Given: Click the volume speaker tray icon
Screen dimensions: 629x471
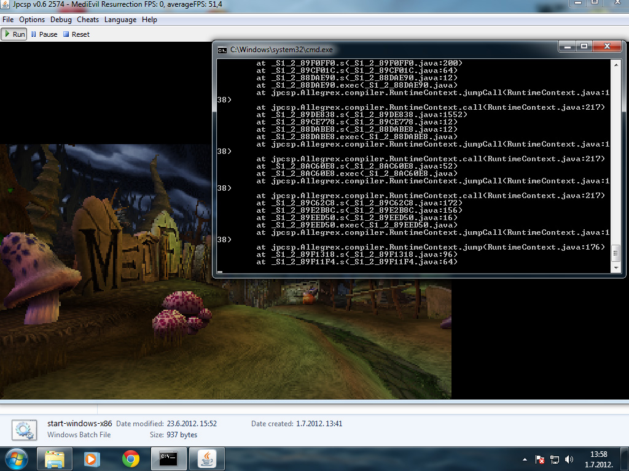Looking at the screenshot, I should click(569, 459).
